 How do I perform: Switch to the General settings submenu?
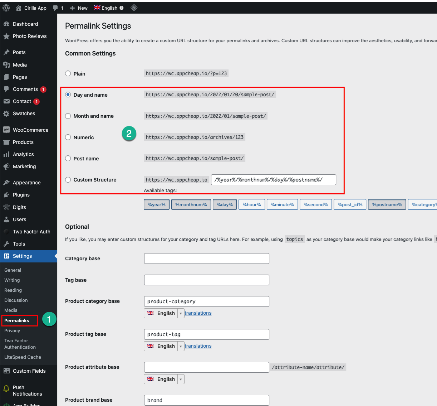pyautogui.click(x=13, y=270)
